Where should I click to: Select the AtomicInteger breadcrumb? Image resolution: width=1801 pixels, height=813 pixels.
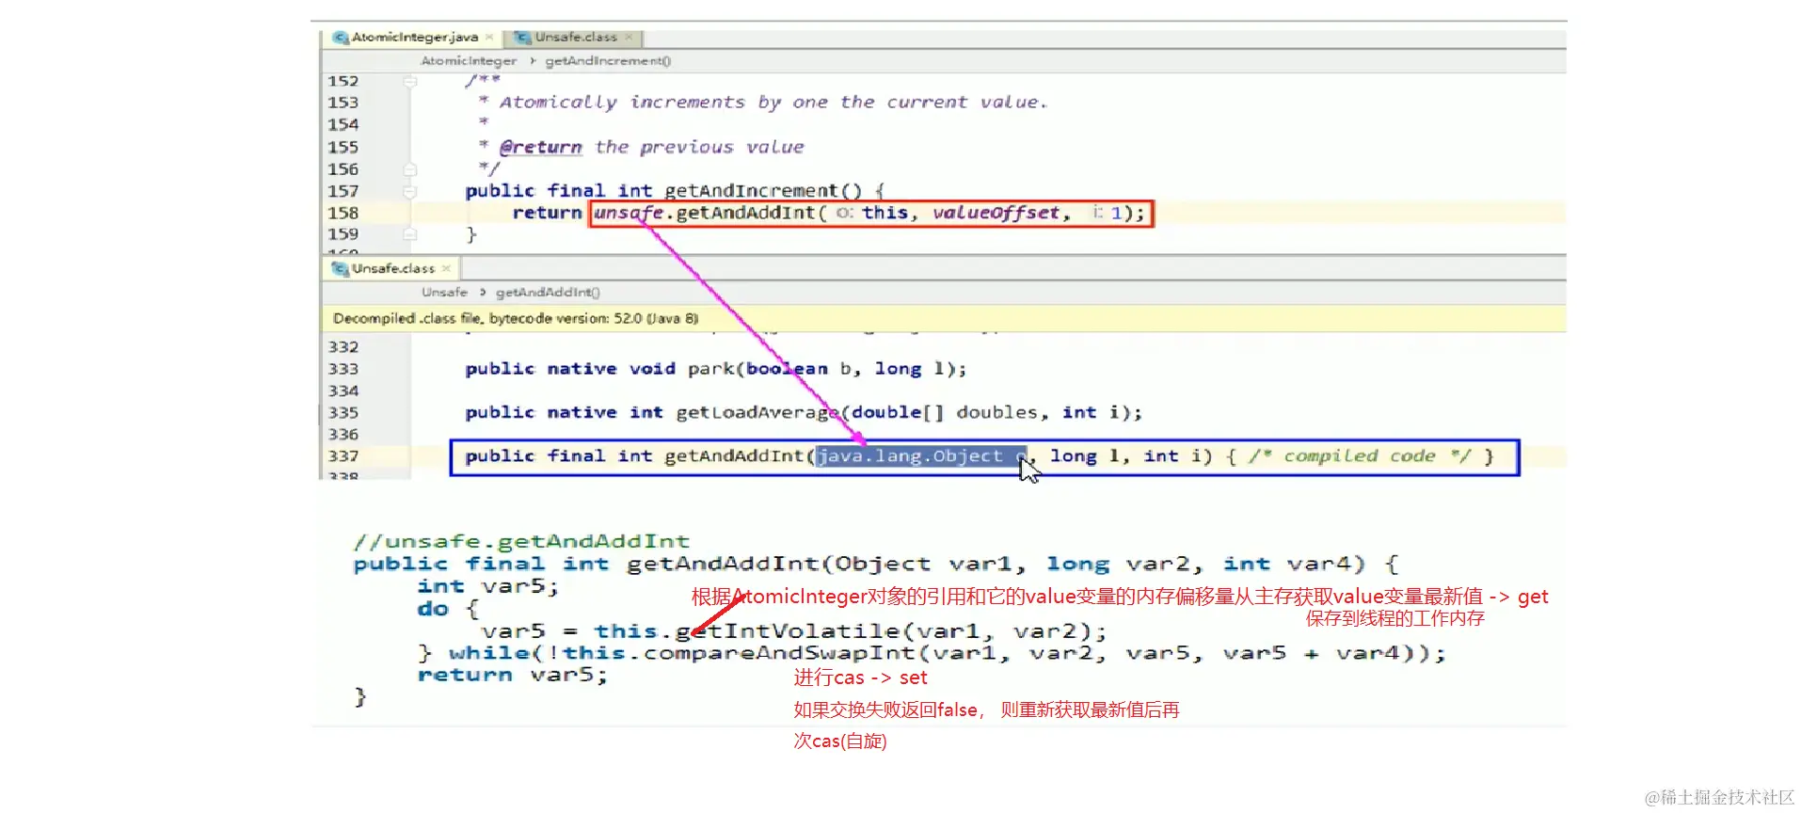coord(469,61)
